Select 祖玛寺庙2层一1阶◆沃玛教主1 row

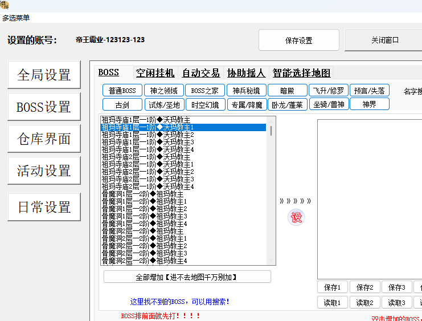[183, 164]
